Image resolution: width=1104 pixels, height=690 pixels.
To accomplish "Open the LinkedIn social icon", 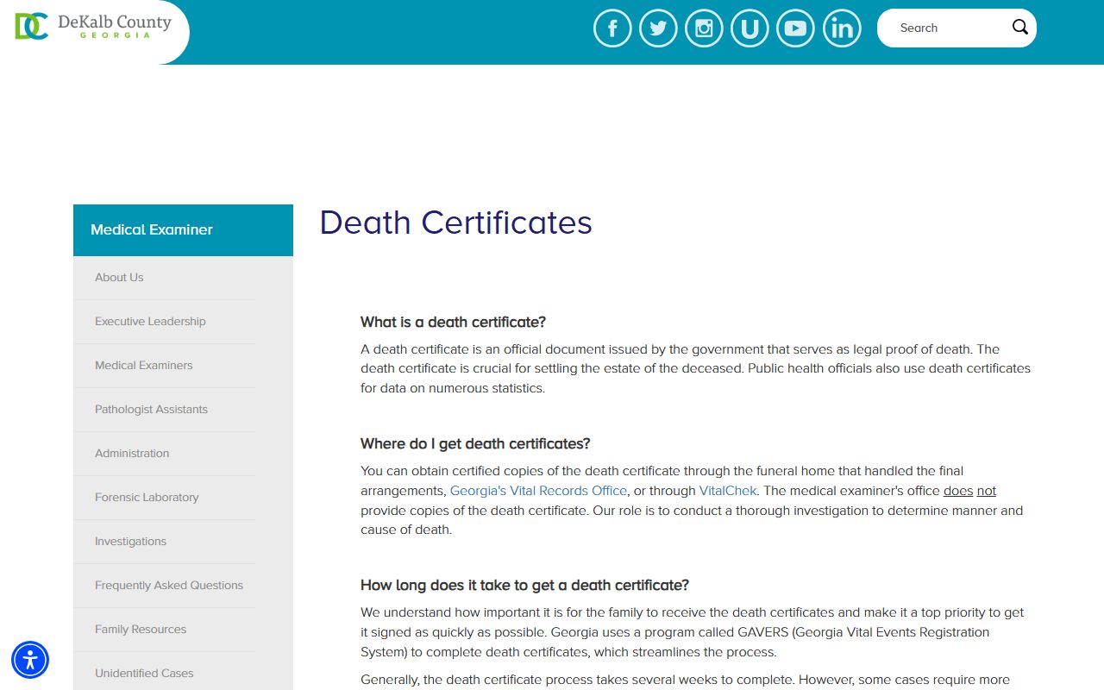I will tap(842, 28).
